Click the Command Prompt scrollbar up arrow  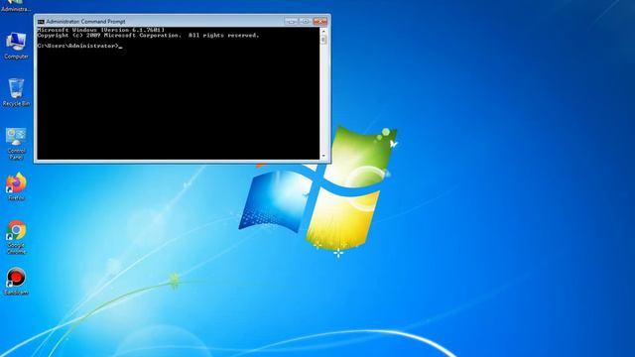click(323, 31)
